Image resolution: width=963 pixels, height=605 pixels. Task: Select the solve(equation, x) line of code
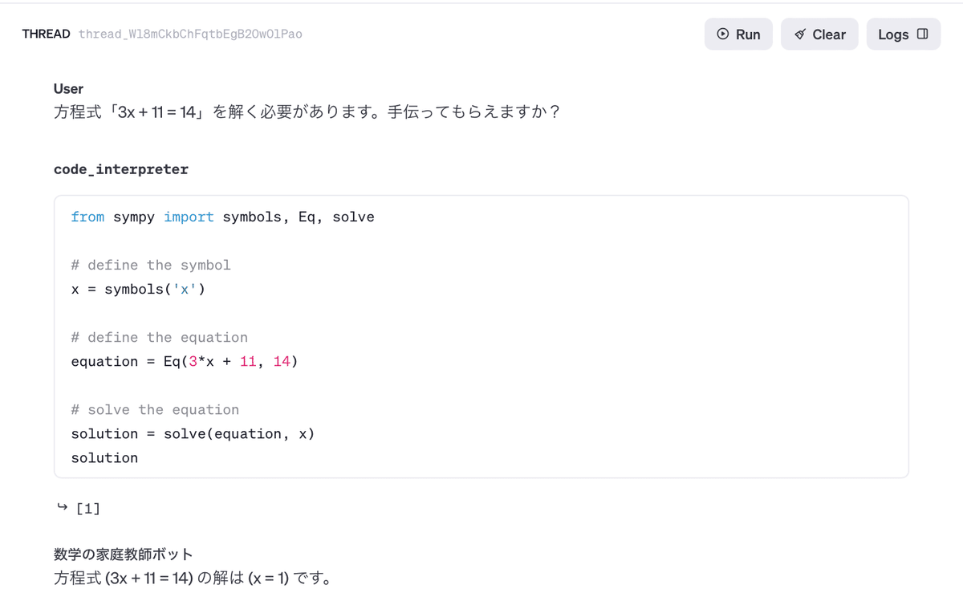193,433
